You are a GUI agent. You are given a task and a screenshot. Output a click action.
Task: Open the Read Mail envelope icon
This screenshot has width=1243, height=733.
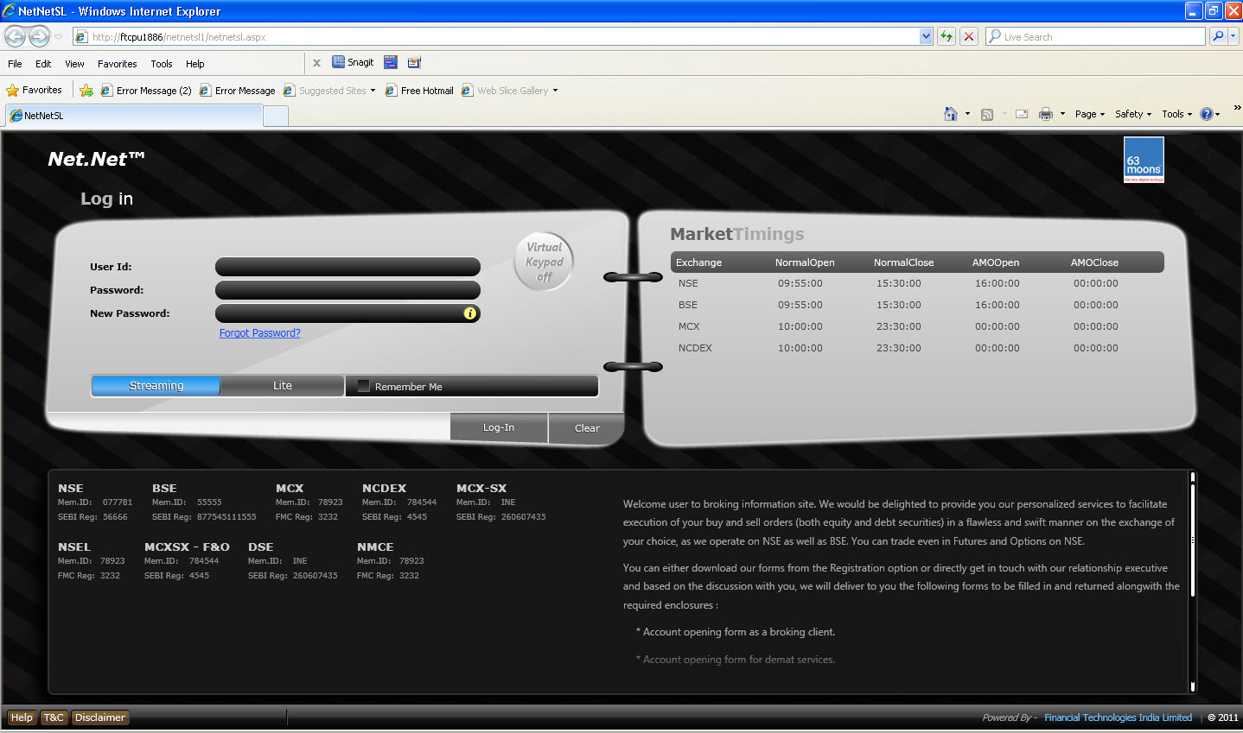point(1021,113)
